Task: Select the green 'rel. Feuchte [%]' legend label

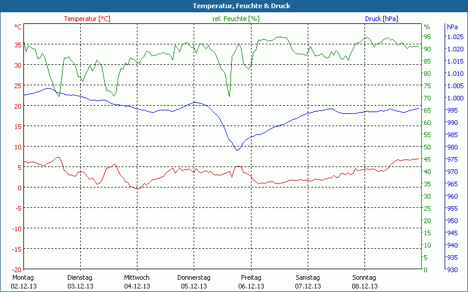Action: 236,19
